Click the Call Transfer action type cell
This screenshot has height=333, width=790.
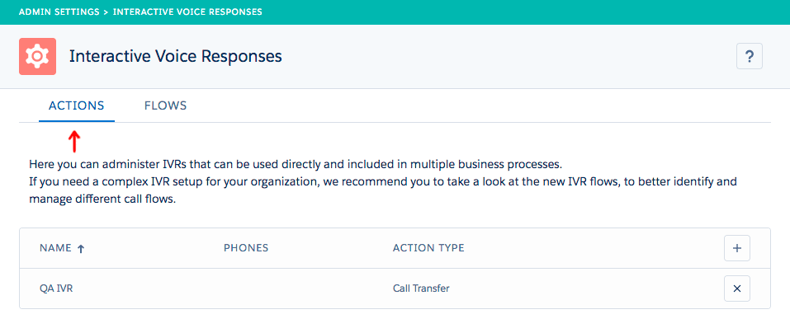point(421,288)
